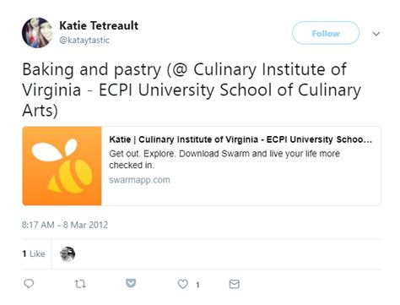The width and height of the screenshot is (400, 305).
Task: Expand the tweet options chevron
Action: coord(376,34)
